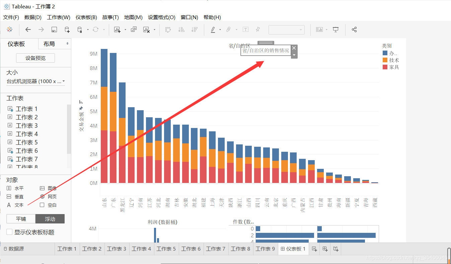The height and width of the screenshot is (264, 451).
Task: Open the 地图(M) menu
Action: [x=133, y=17]
